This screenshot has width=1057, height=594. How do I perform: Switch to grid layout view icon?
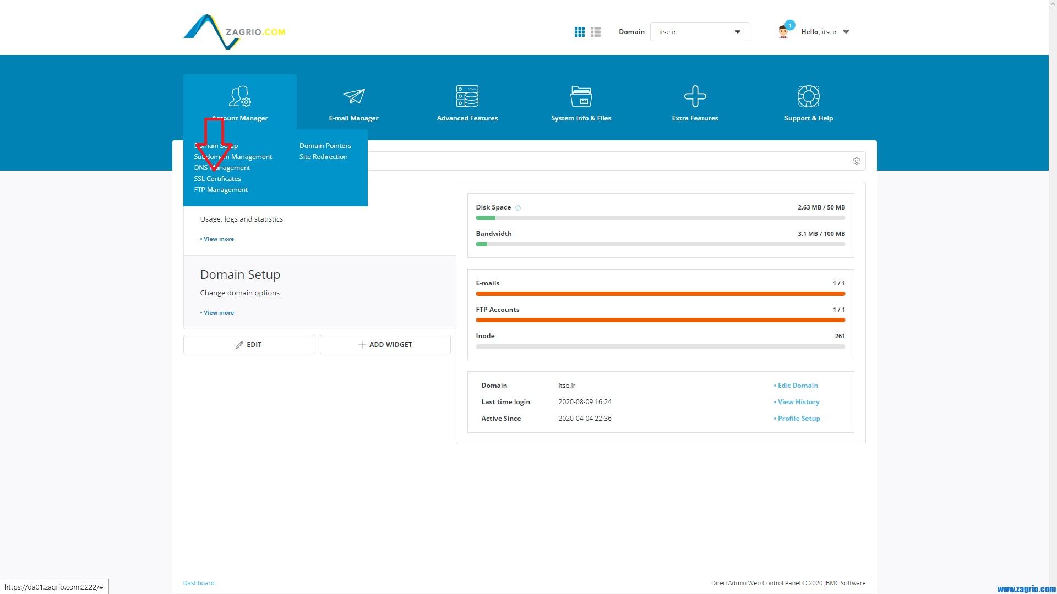579,32
